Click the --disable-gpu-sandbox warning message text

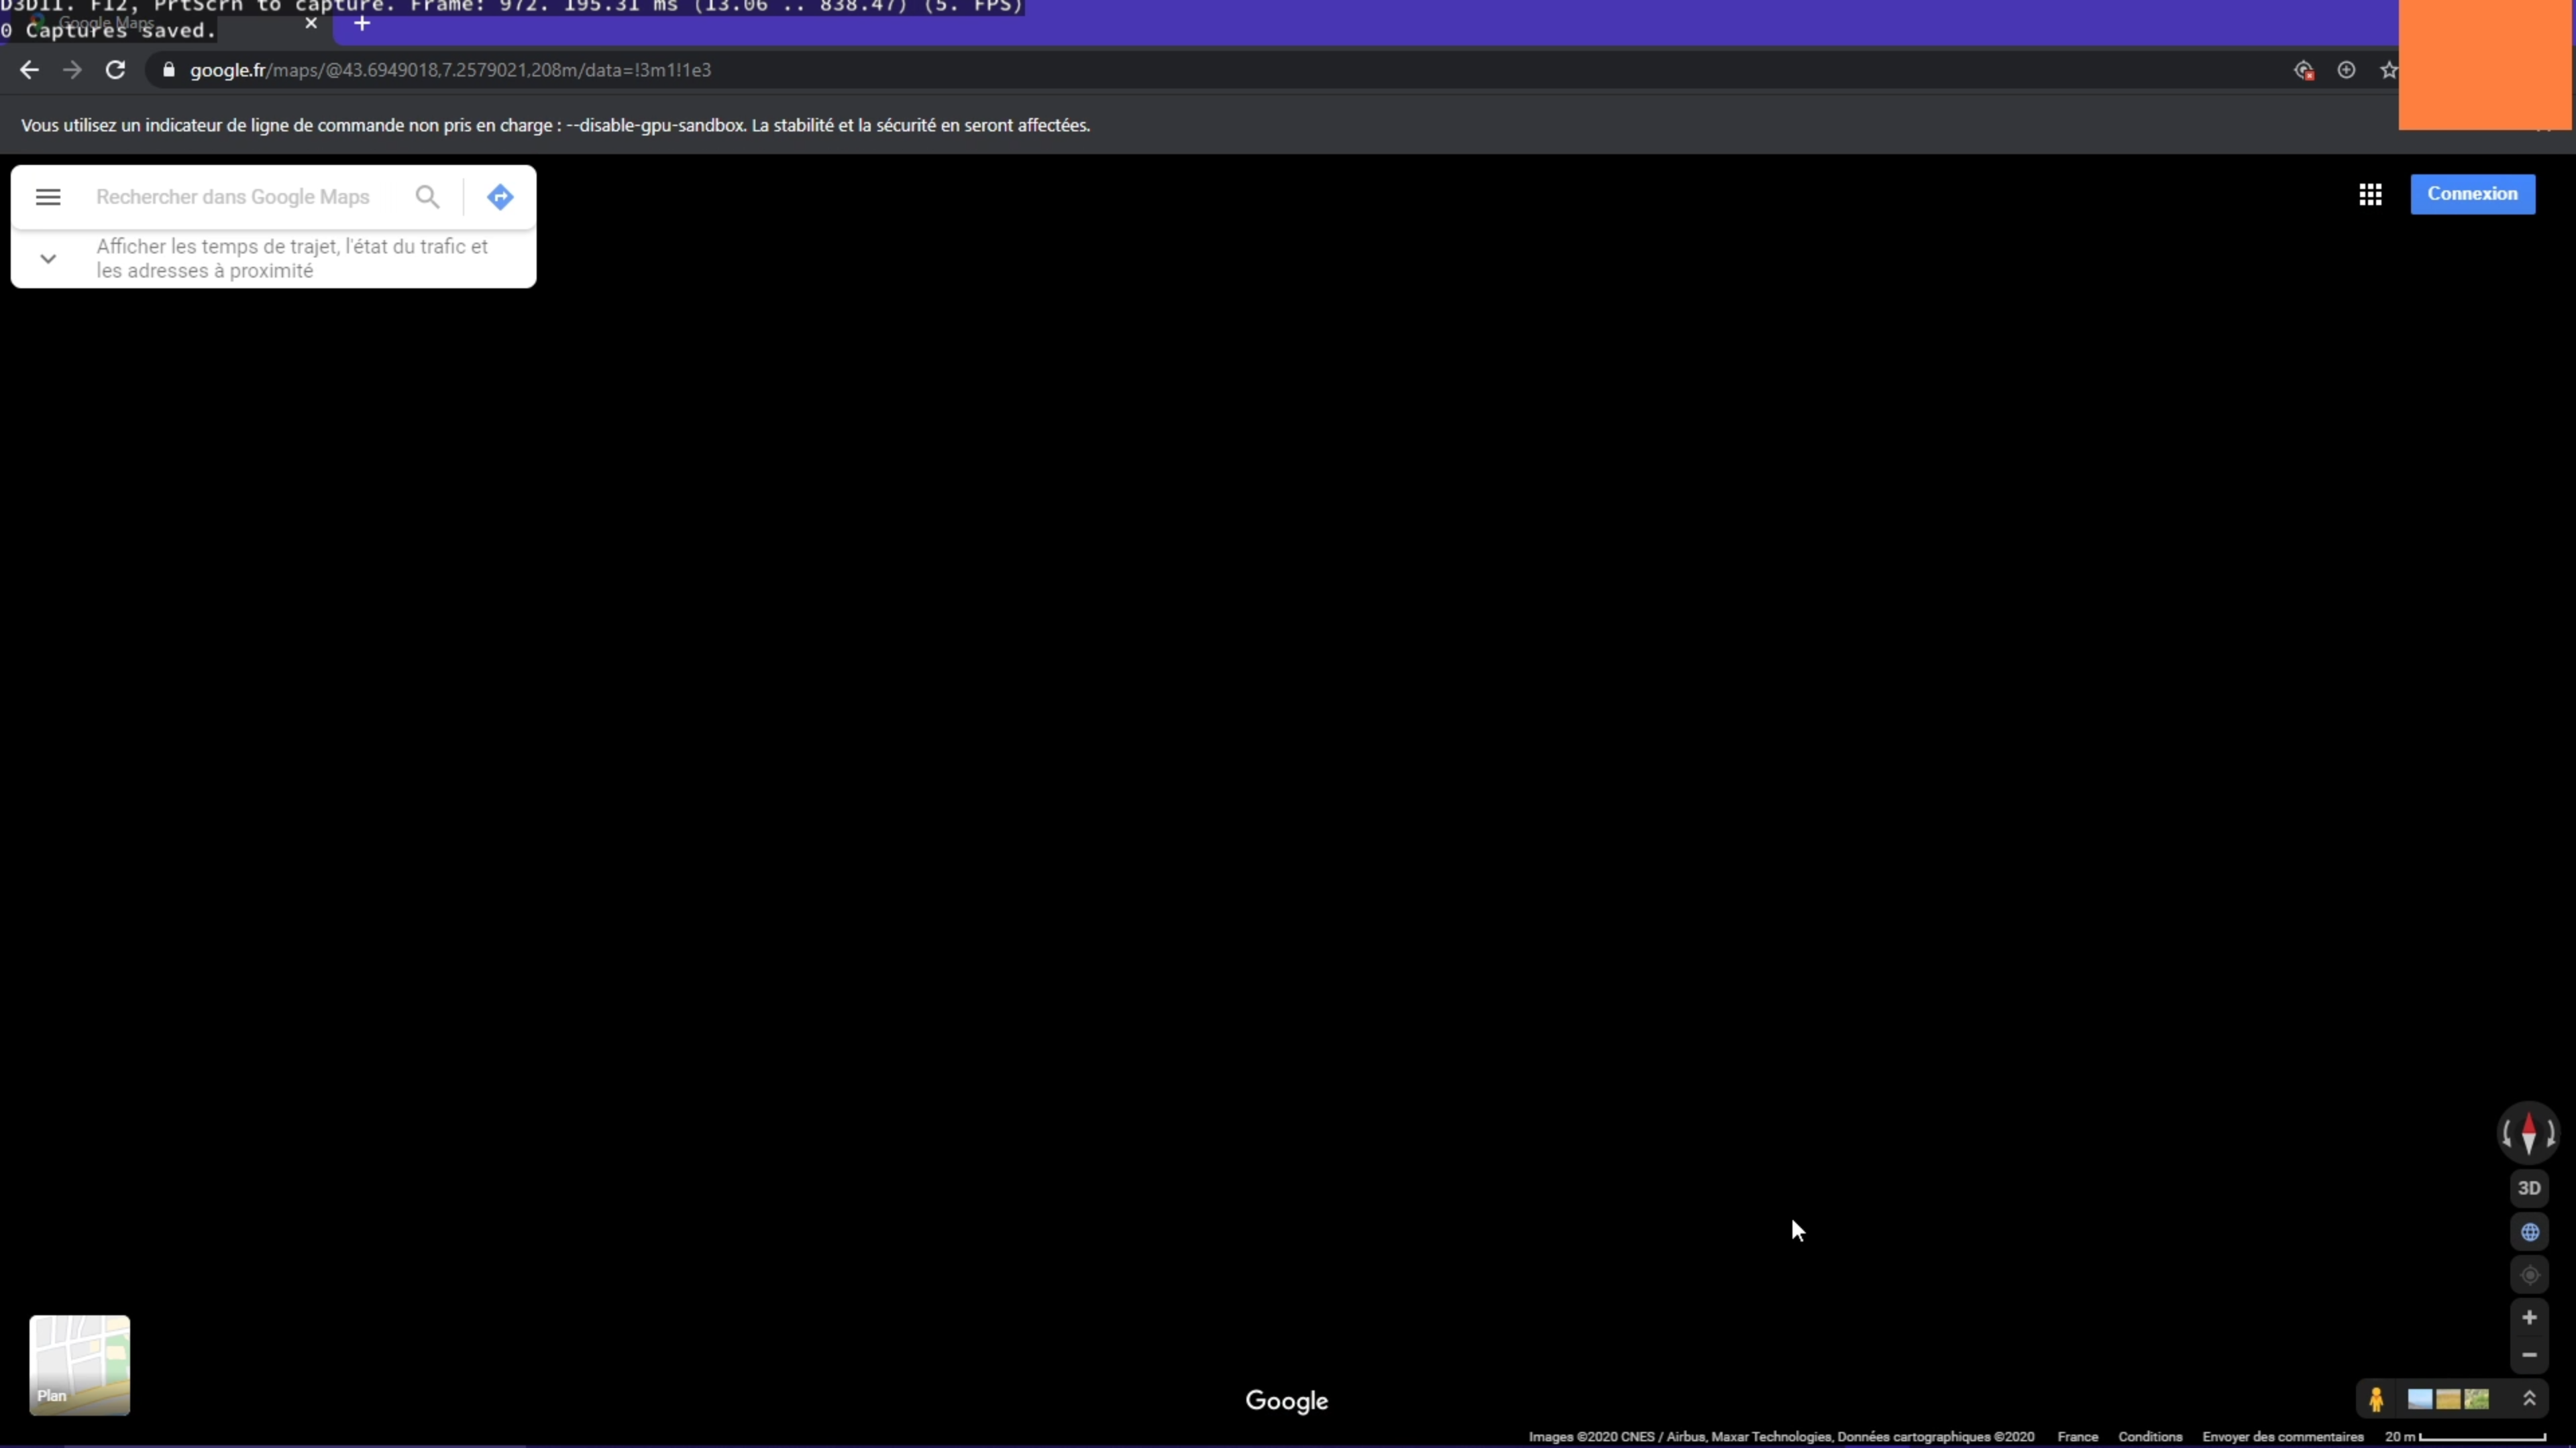point(555,125)
